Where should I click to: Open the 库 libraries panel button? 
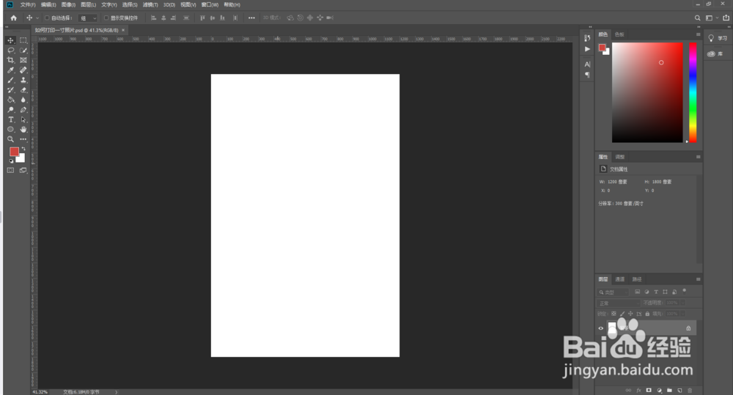coord(715,53)
